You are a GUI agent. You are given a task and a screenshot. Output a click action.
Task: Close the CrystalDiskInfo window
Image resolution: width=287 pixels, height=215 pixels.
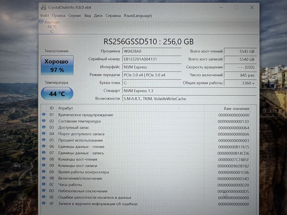click(252, 7)
